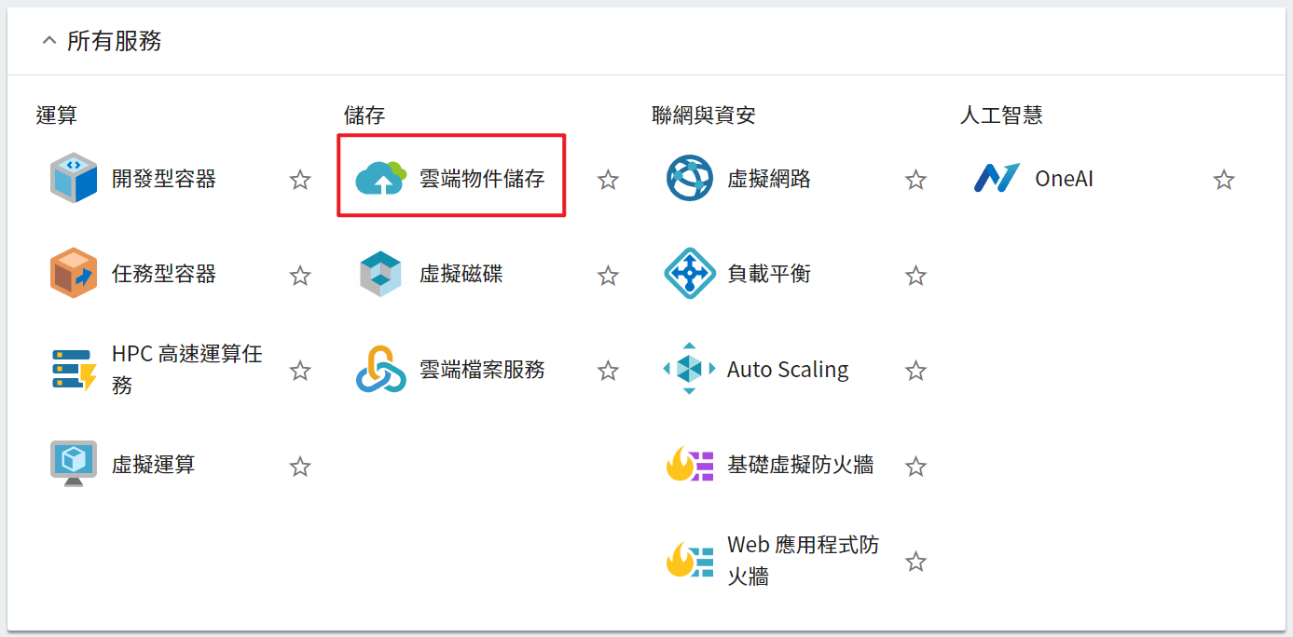Viewport: 1293px width, 637px height.
Task: Click the 雲端物件儲存 cloud upload icon
Action: 381,179
